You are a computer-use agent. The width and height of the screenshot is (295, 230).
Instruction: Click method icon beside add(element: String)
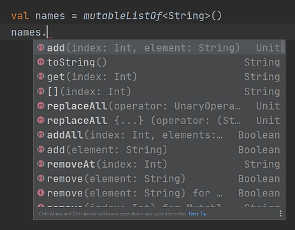pyautogui.click(x=41, y=149)
